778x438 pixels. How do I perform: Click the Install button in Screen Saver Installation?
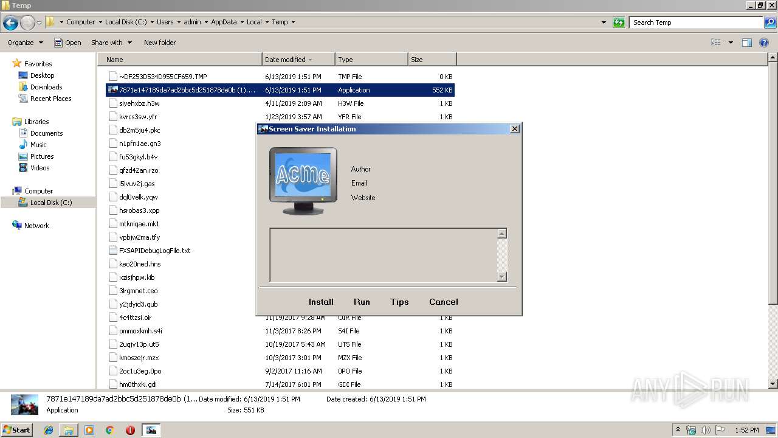tap(321, 302)
